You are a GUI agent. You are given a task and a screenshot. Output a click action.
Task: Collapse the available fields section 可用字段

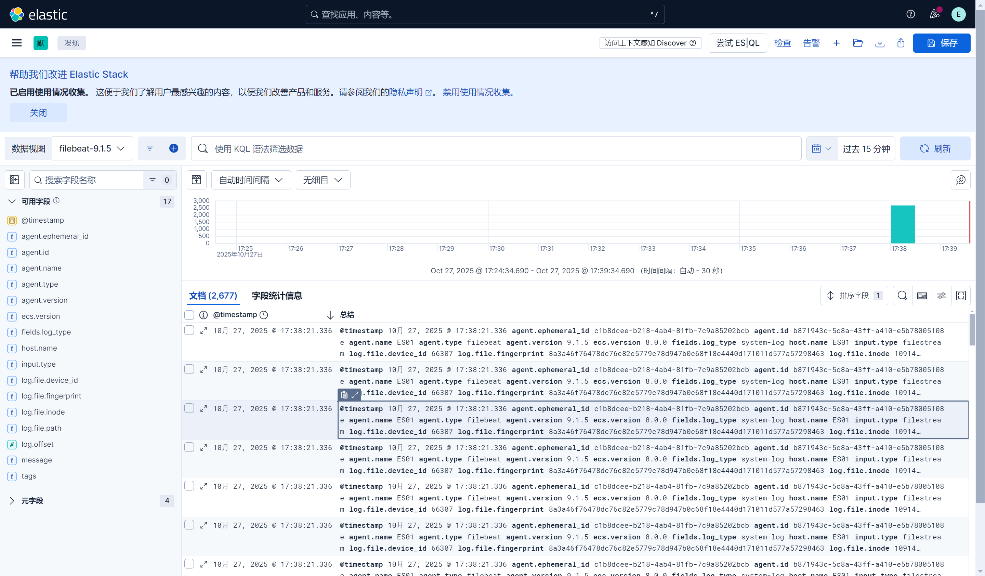tap(12, 201)
